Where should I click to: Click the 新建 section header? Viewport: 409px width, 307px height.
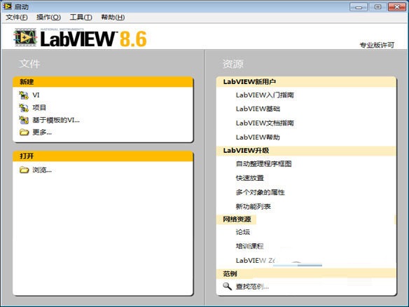point(103,82)
